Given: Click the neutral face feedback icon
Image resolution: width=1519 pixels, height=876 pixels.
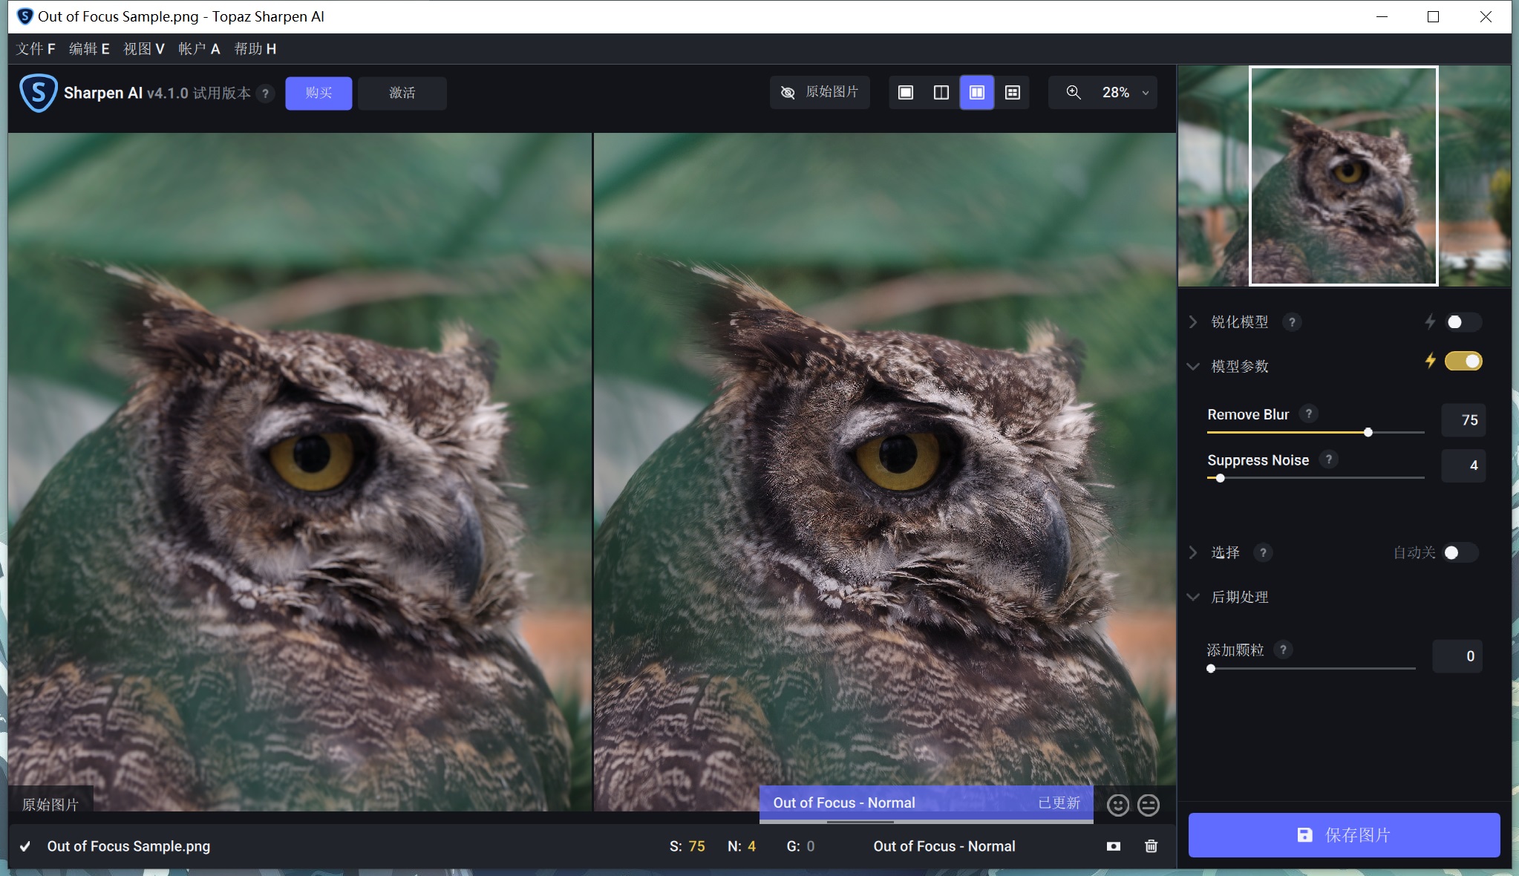Looking at the screenshot, I should tap(1148, 805).
